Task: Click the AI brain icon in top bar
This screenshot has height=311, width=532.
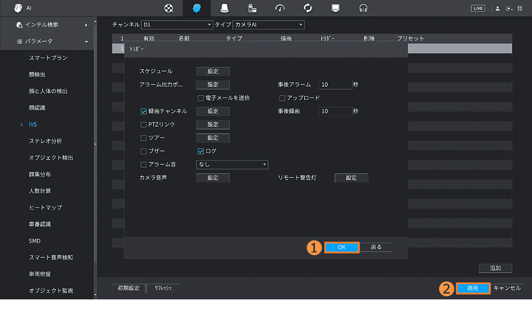Action: 197,8
